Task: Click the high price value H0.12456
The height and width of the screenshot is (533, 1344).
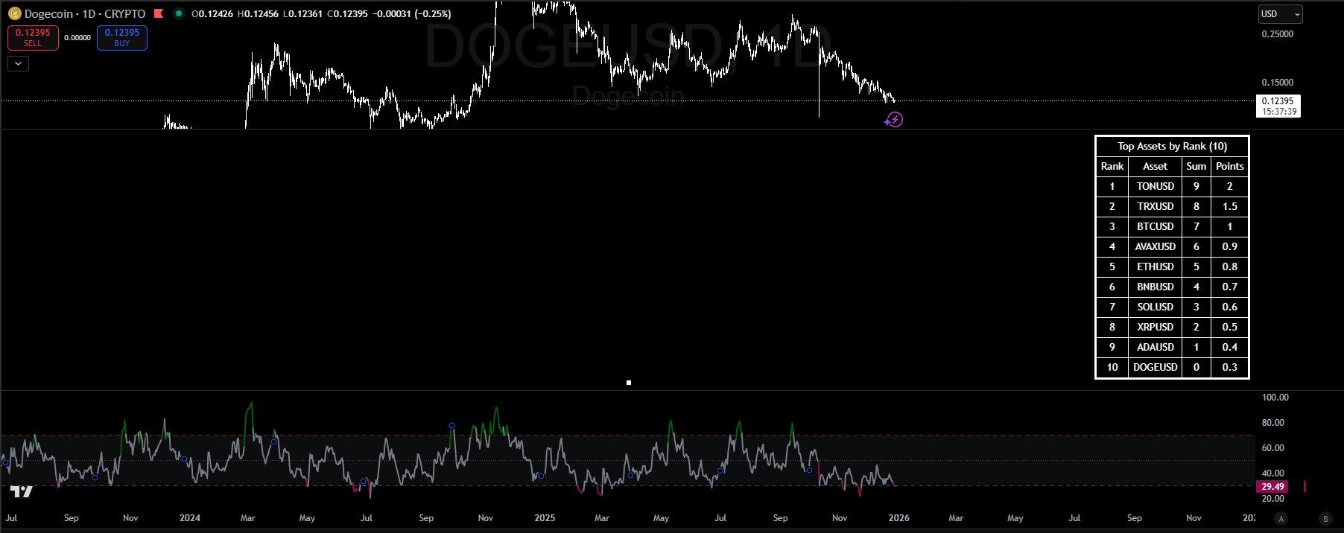Action: point(258,13)
